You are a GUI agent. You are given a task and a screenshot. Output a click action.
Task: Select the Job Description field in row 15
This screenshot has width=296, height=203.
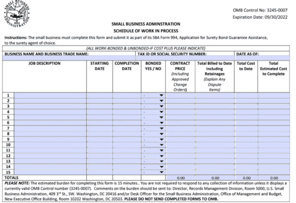(50, 172)
